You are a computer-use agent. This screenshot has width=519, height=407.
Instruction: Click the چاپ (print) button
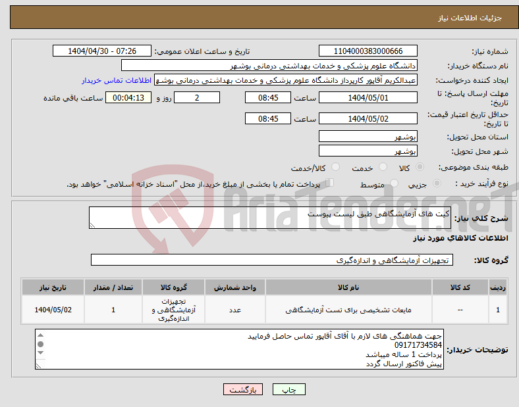point(288,389)
